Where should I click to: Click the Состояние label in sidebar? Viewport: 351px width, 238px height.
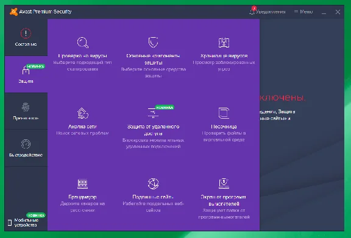coord(26,44)
